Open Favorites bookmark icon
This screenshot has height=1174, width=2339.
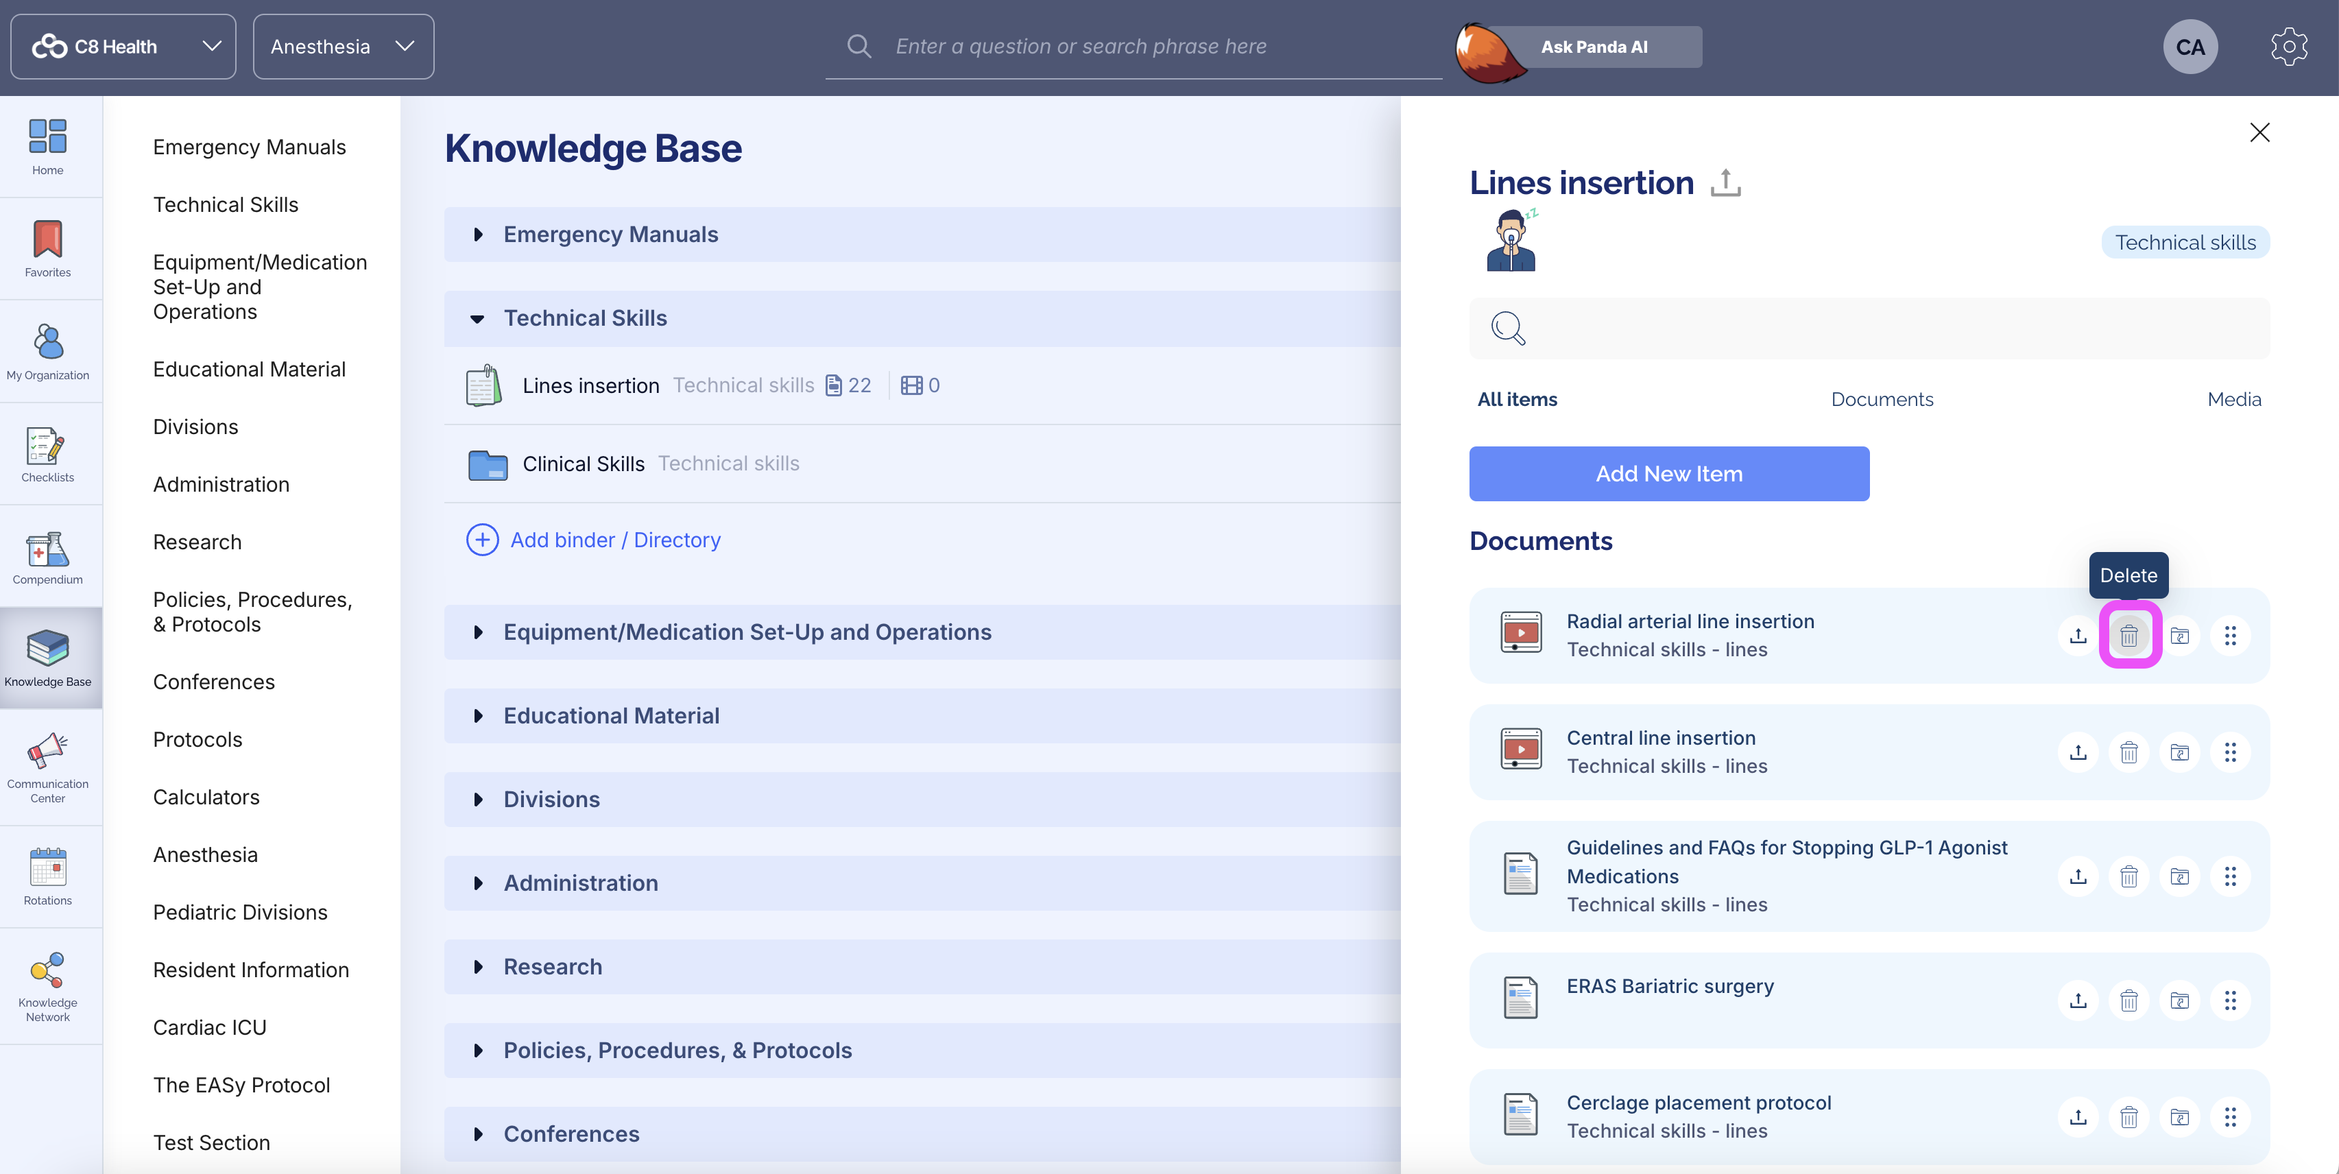(x=47, y=240)
